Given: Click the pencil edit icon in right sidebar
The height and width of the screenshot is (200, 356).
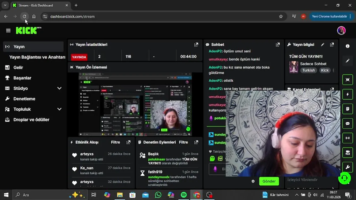Looking at the screenshot, I should [348, 61].
